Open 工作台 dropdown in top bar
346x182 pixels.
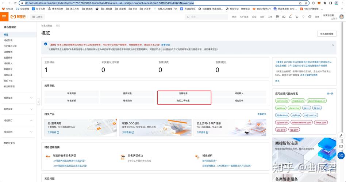[x=37, y=17]
